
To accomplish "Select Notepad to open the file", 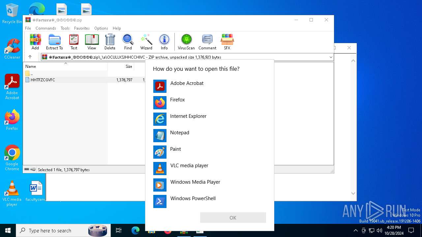I will point(210,136).
